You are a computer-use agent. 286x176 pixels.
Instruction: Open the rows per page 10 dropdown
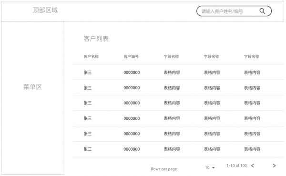pos(210,167)
